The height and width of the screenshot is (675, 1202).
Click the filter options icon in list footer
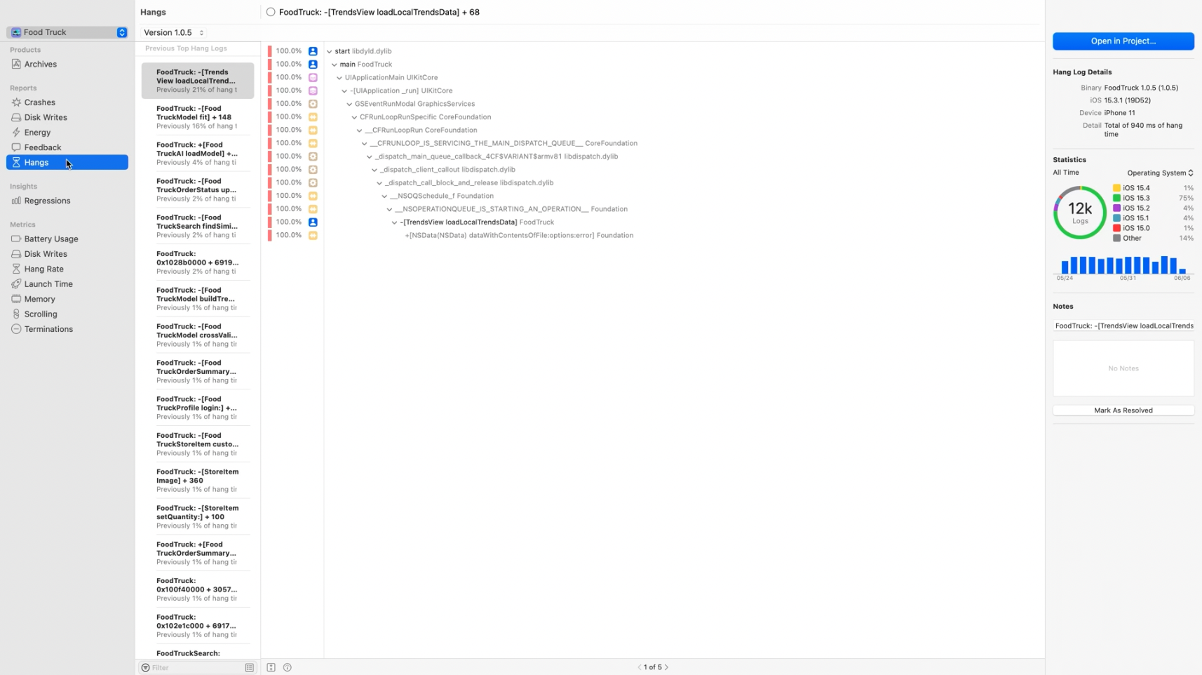pyautogui.click(x=145, y=668)
